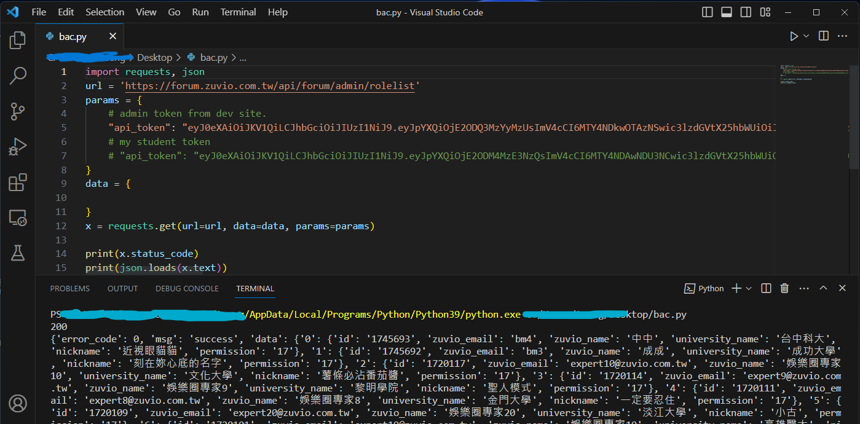
Task: Create a new terminal with plus icon
Action: [736, 289]
